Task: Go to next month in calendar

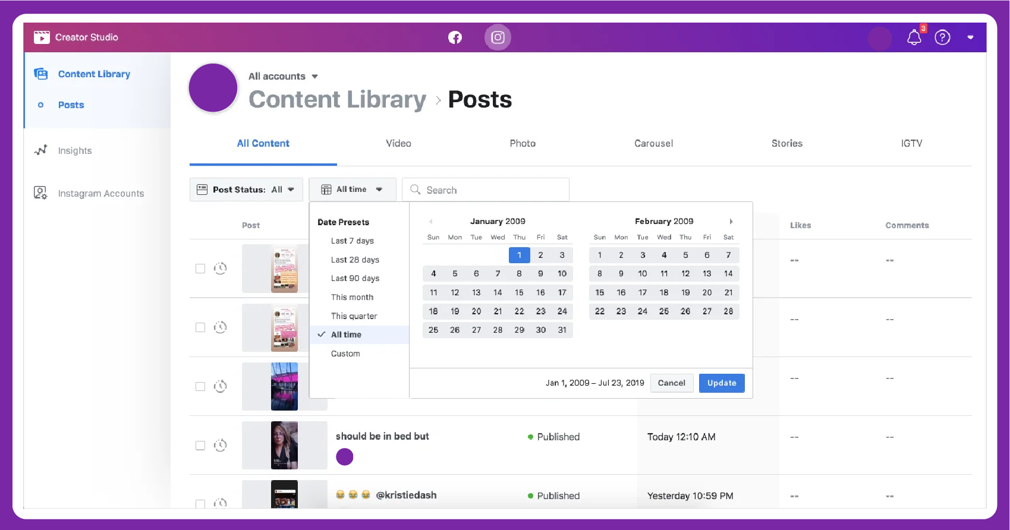Action: click(731, 221)
